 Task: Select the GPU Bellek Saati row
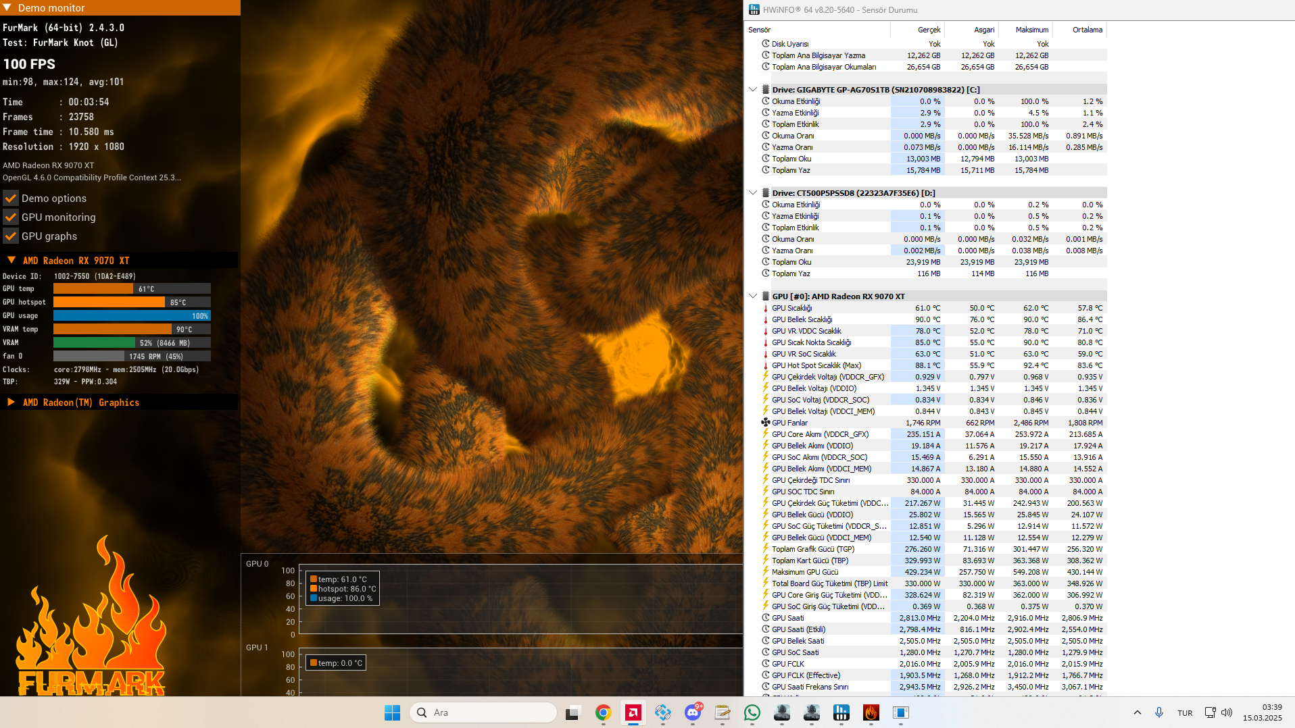pyautogui.click(x=926, y=641)
